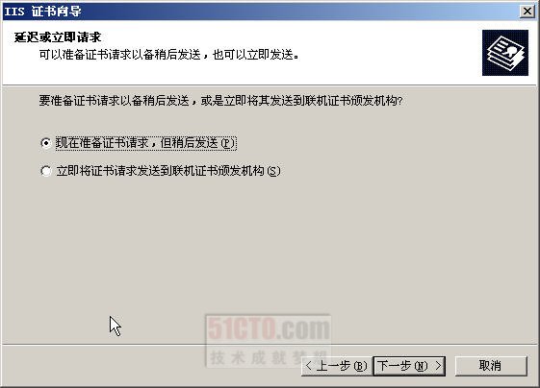Click the right arrow on 下一步 button
Image resolution: width=540 pixels, height=388 pixels.
(x=438, y=366)
